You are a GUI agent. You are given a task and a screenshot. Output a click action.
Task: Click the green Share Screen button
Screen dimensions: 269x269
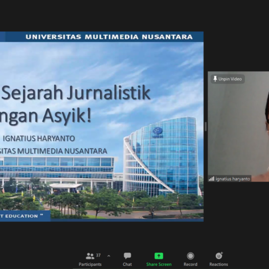point(159,259)
